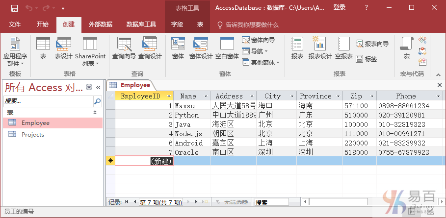The image size is (446, 218).
Task: Click the 宏 (Macro) icon
Action: click(x=406, y=48)
